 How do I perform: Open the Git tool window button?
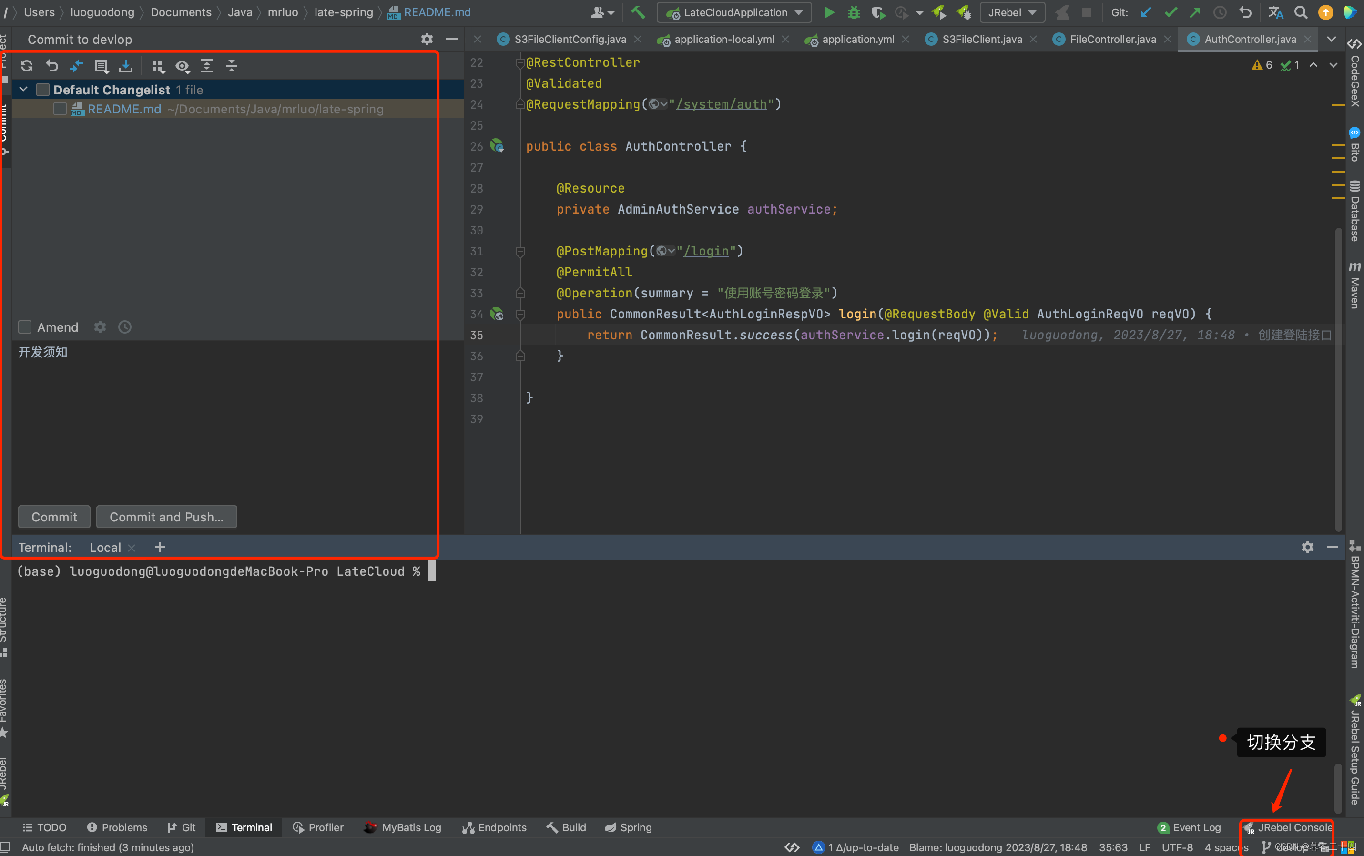point(181,827)
